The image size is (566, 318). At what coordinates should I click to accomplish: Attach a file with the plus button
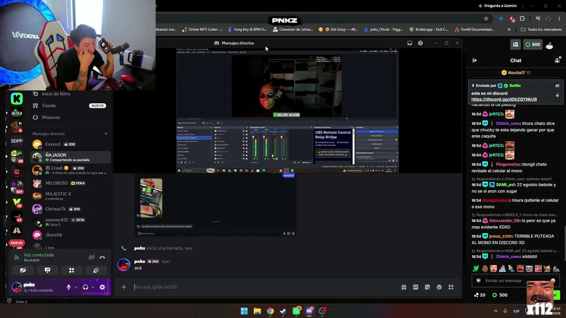pyautogui.click(x=124, y=287)
